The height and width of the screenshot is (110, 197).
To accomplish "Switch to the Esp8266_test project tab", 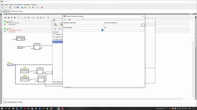I will pyautogui.click(x=6, y=11).
